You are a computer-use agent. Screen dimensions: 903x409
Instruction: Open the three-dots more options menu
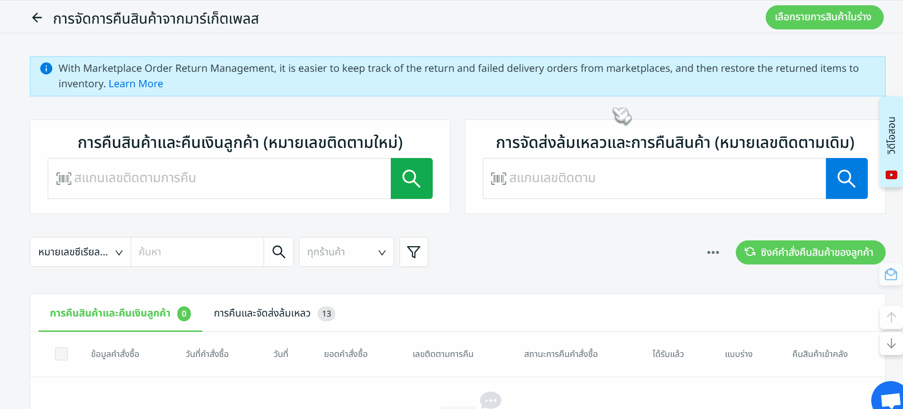pos(713,252)
